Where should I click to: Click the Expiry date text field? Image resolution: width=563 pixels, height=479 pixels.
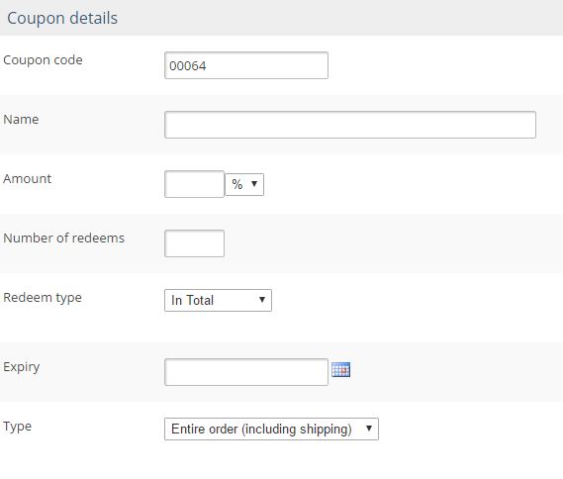(246, 372)
